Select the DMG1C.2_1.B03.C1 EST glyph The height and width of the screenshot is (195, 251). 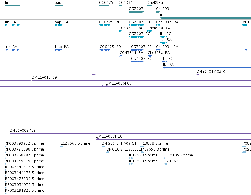pyautogui.click(x=108, y=152)
